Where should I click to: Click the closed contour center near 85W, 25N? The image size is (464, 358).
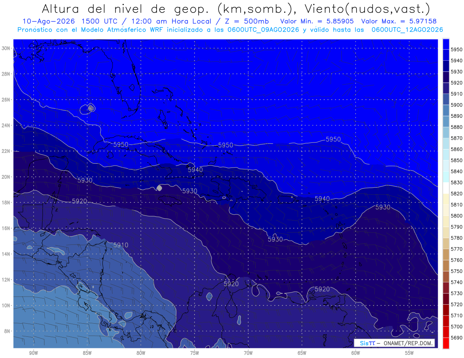point(90,109)
